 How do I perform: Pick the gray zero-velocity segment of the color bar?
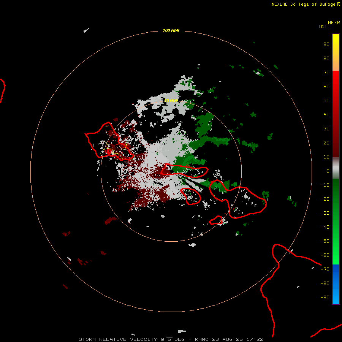pos(336,168)
